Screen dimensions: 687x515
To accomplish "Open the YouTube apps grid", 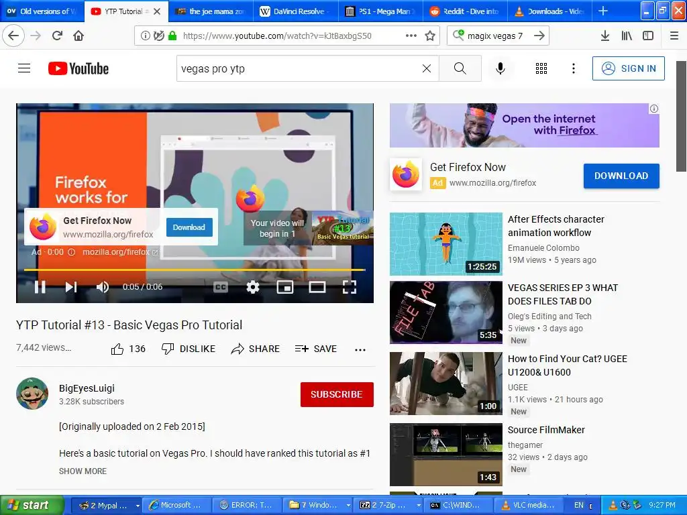I will point(541,68).
